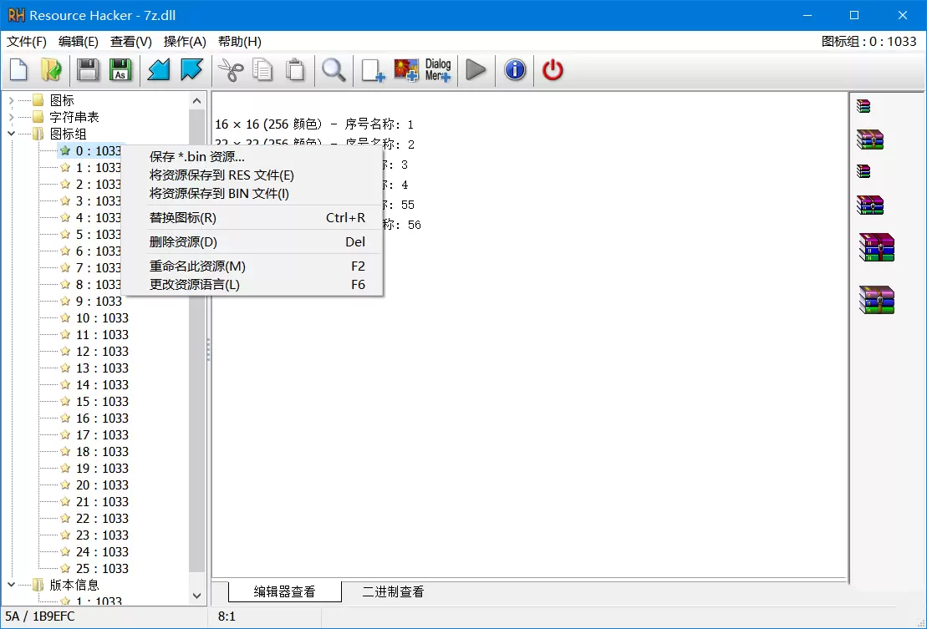Select the largest bottom archive icon thumbnail
Screen dimensions: 927x629
[x=877, y=299]
